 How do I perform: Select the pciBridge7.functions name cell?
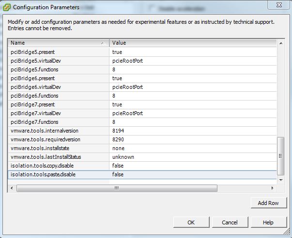tap(59, 122)
